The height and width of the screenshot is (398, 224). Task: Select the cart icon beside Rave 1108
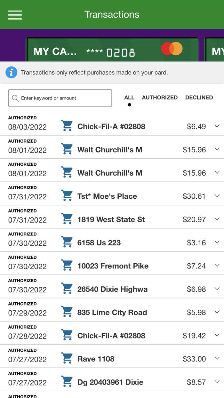[x=67, y=358]
